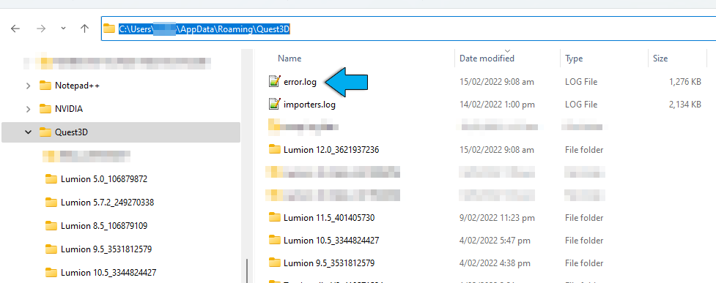Select the importers.log file icon
This screenshot has height=283, width=716.
[274, 105]
